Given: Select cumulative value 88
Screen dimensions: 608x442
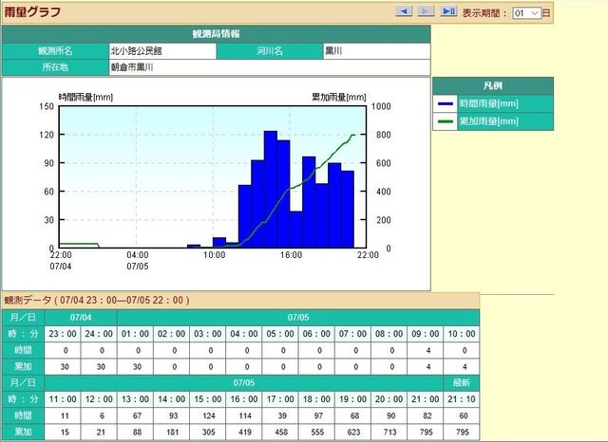Looking at the screenshot, I should coord(137,432).
